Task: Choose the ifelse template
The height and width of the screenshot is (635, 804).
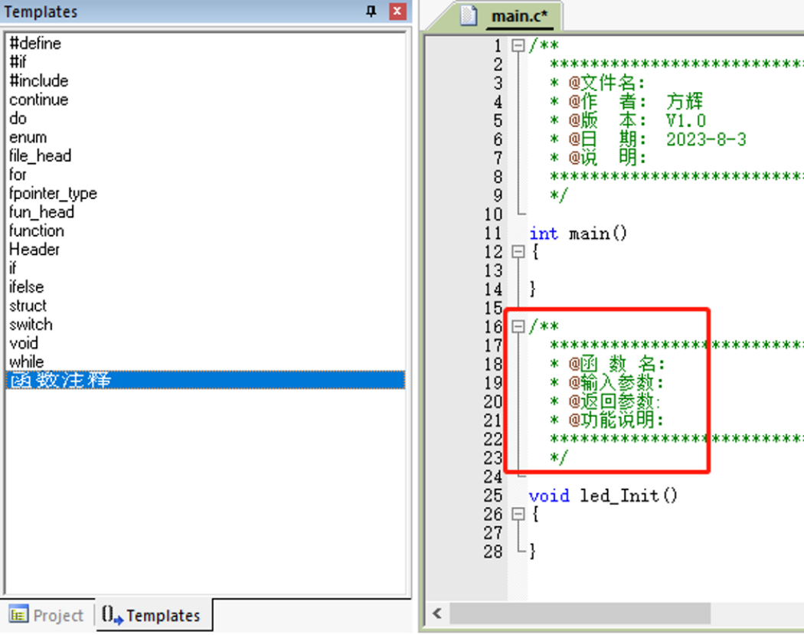Action: (26, 287)
